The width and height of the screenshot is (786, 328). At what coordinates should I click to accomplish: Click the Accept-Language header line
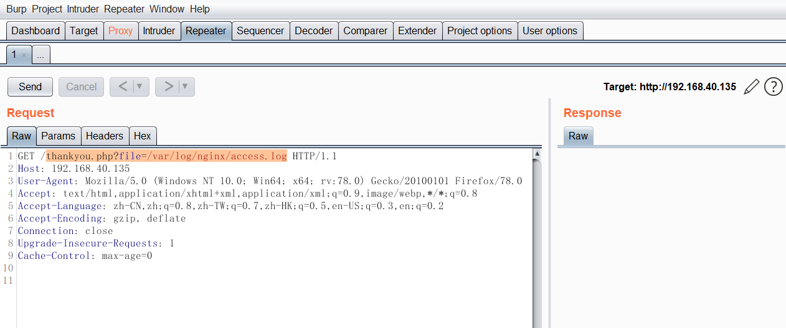point(230,206)
